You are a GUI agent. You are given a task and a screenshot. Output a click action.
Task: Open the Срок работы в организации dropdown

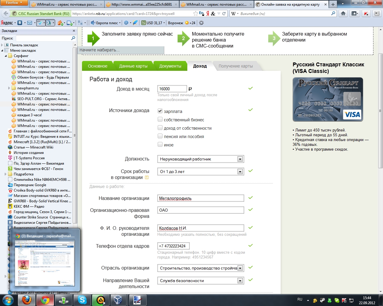[x=201, y=172]
